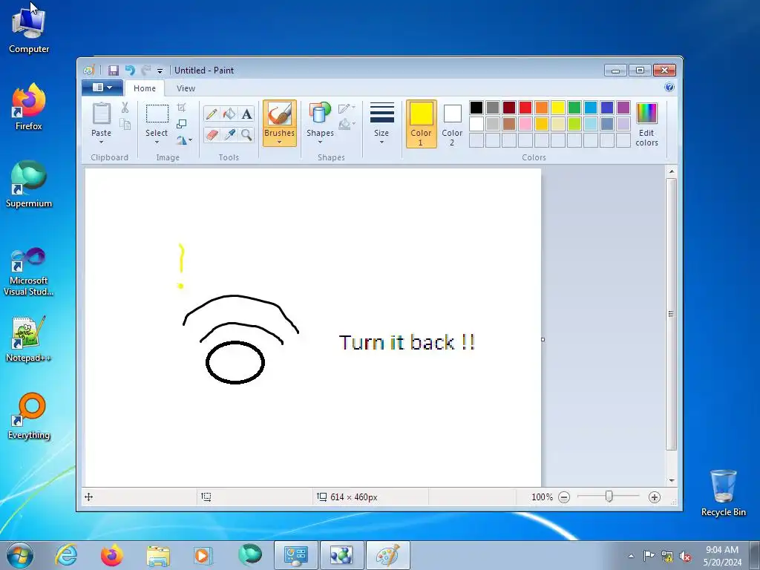760x570 pixels.
Task: Click the vertical scrollbar up arrow
Action: click(671, 171)
